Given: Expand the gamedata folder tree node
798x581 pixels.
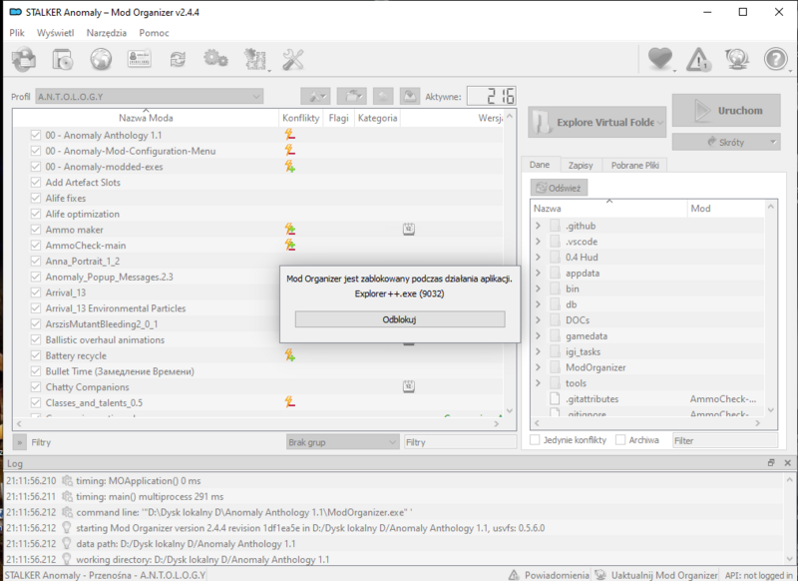Looking at the screenshot, I should 539,336.
